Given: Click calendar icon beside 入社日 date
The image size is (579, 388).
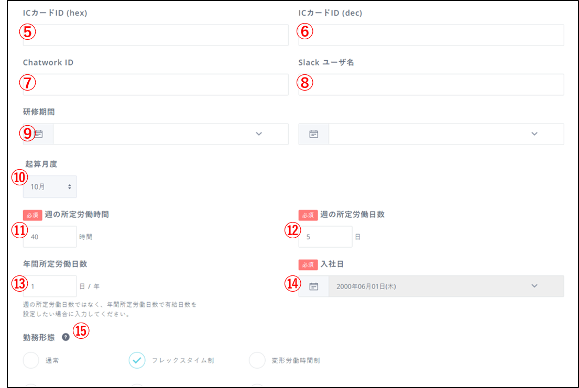Looking at the screenshot, I should (x=313, y=286).
